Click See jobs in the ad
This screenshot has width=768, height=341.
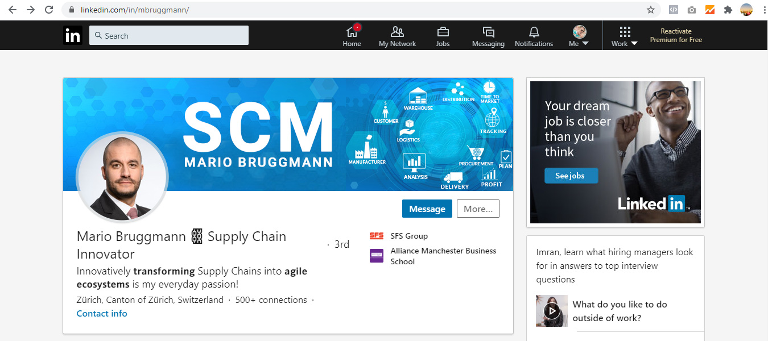click(571, 176)
